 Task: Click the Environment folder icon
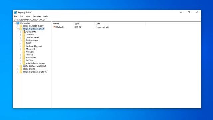click(x=24, y=40)
